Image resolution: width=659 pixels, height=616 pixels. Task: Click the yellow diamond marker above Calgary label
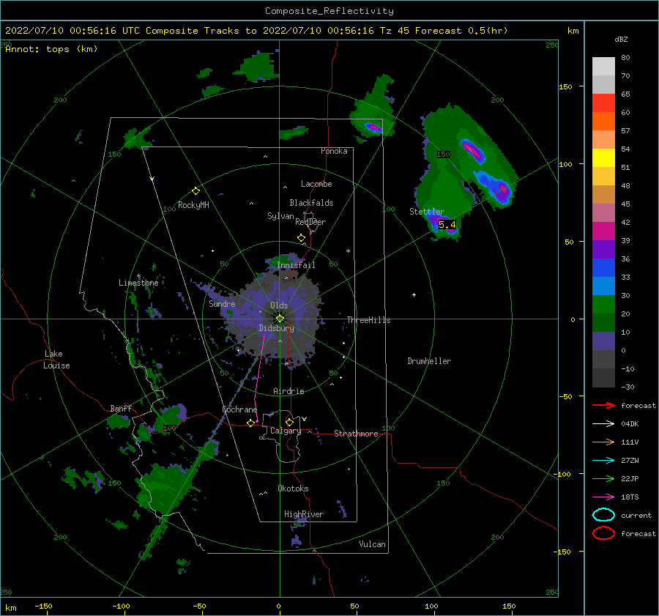tap(289, 422)
